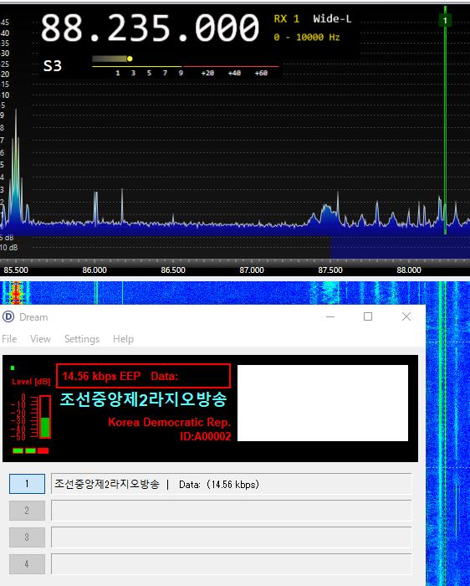Select service button 4

(27, 564)
